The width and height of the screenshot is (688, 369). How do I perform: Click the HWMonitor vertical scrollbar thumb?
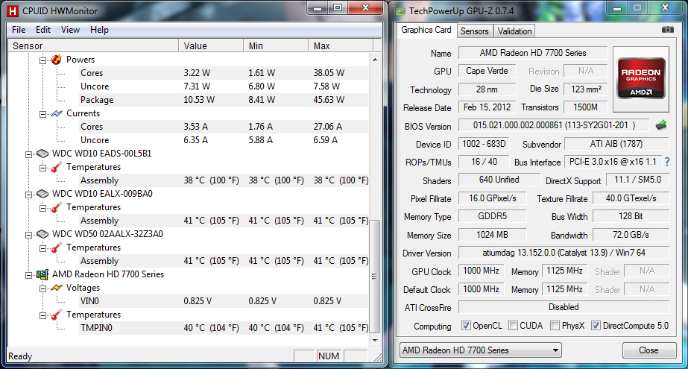point(374,276)
